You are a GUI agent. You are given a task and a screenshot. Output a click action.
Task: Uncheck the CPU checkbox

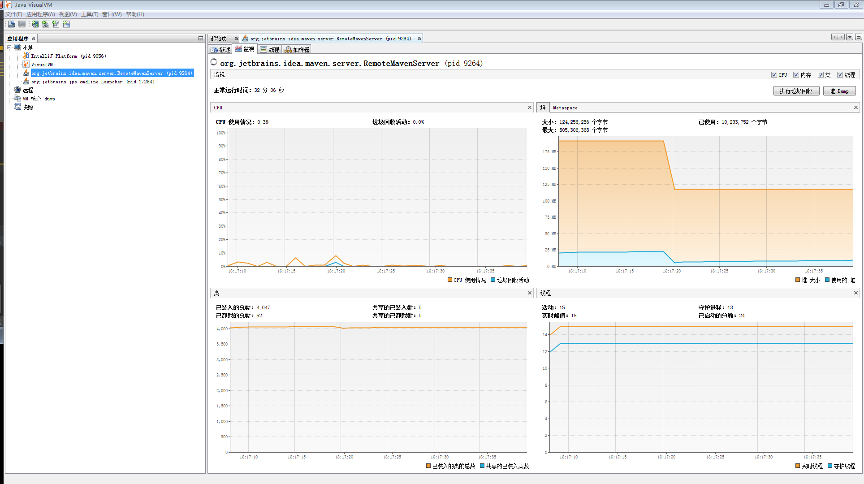point(774,75)
